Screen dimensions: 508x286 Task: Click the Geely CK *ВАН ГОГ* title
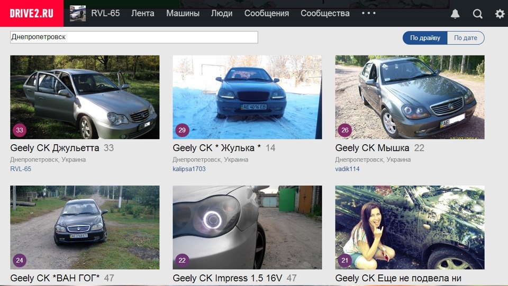pos(55,278)
